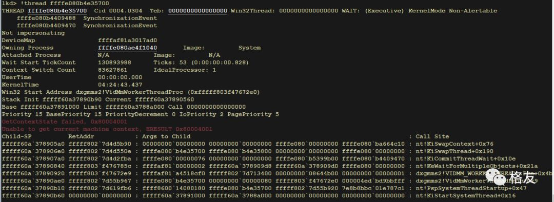
Task: Click the nt!KiCommitThreadWait+0x10e call site
Action: pyautogui.click(x=465, y=159)
